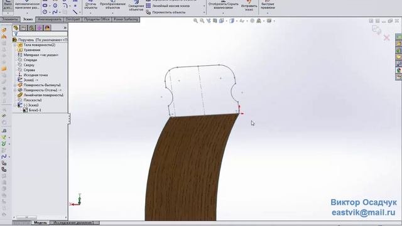Screen dimensions: 402x226
Task: Open FeatureManager design tree tab icon
Action: [x=16, y=28]
